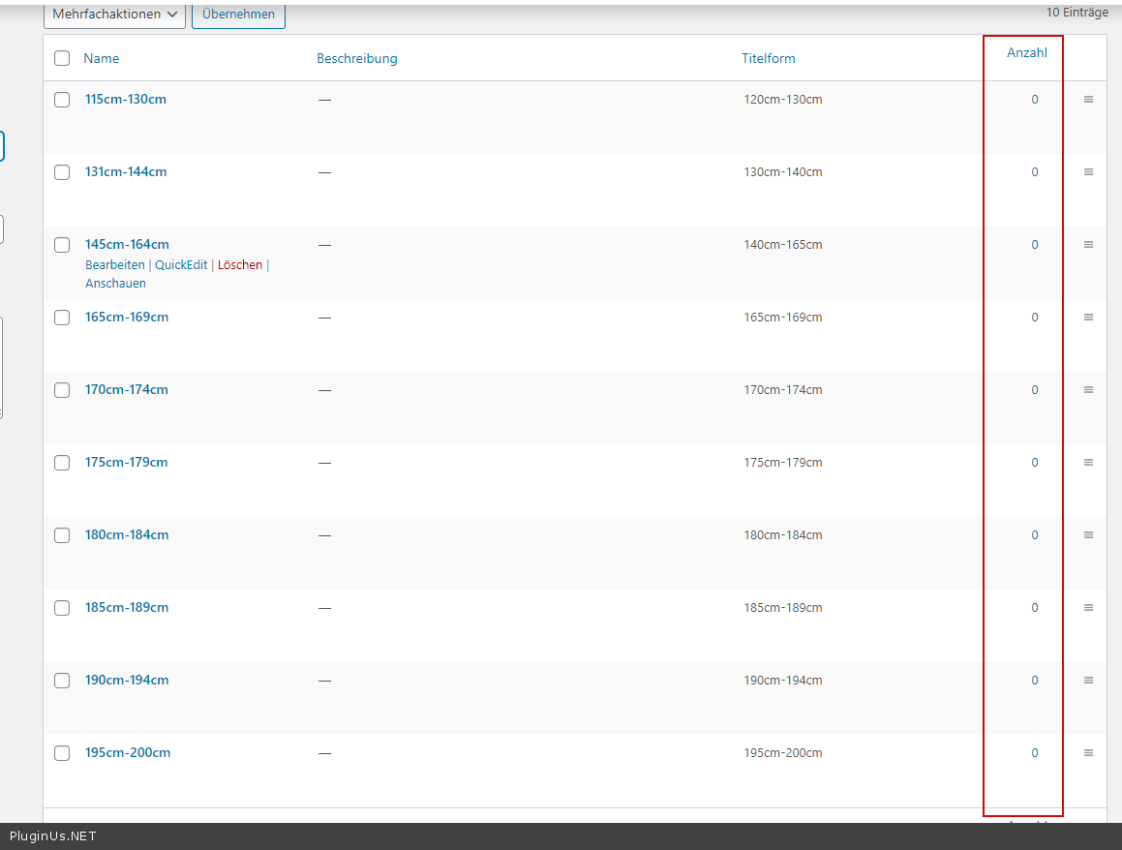The width and height of the screenshot is (1122, 850).
Task: Sort table by Name column header
Action: [102, 58]
